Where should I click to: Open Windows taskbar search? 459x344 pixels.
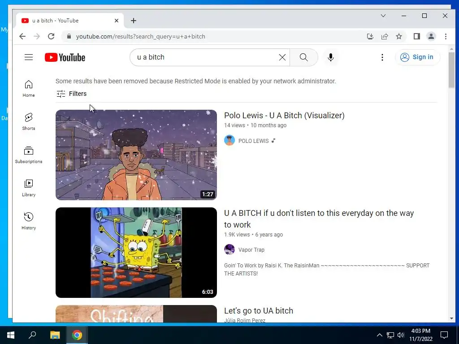[x=32, y=335]
